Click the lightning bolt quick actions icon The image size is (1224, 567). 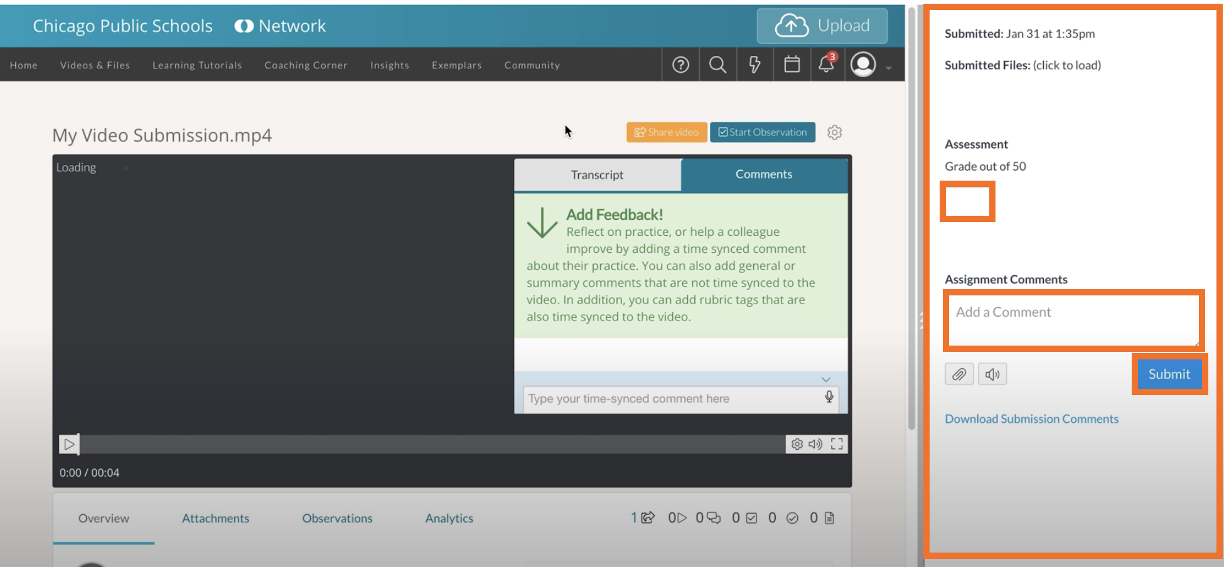point(754,65)
